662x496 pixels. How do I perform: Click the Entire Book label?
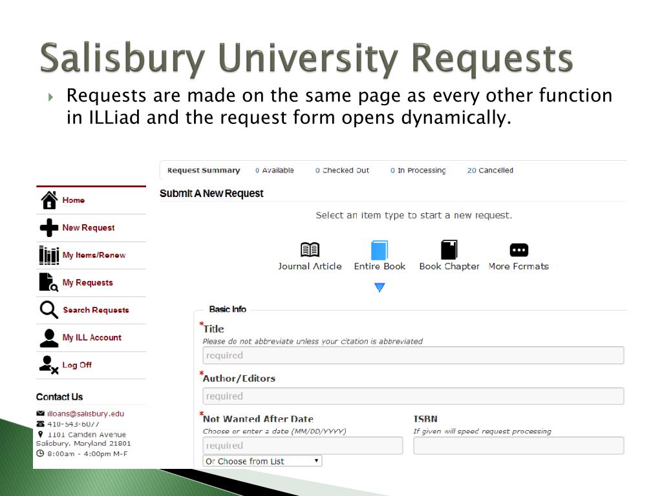[x=379, y=267]
